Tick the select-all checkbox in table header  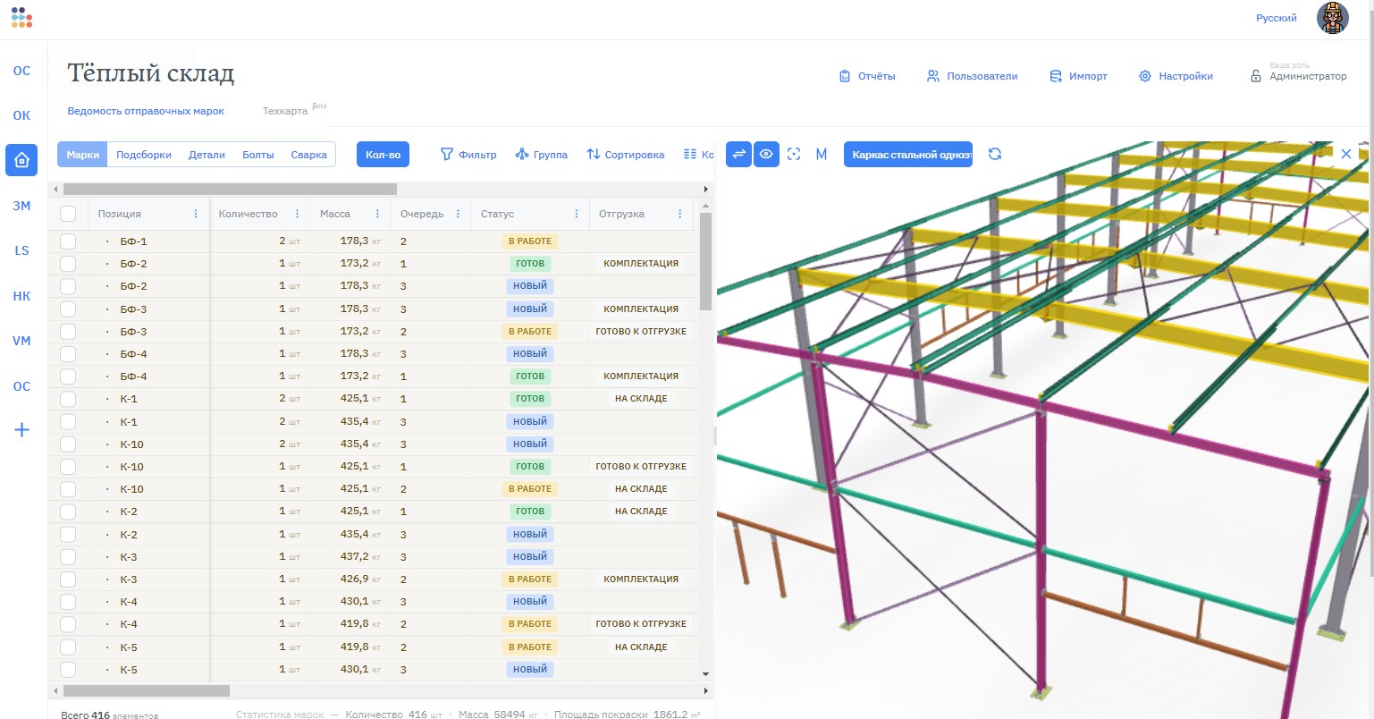pos(68,214)
